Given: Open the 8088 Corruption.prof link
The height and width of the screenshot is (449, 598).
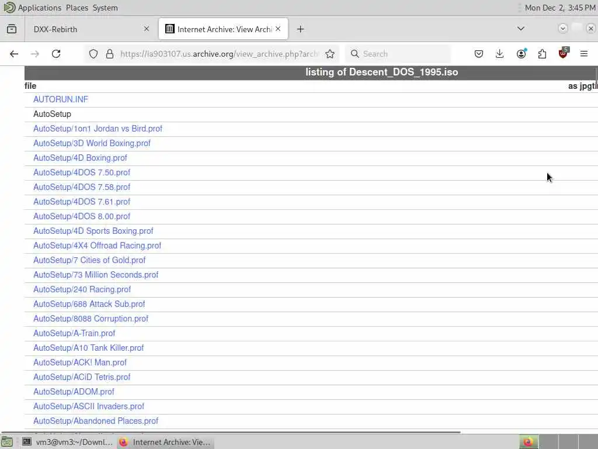Looking at the screenshot, I should [91, 319].
